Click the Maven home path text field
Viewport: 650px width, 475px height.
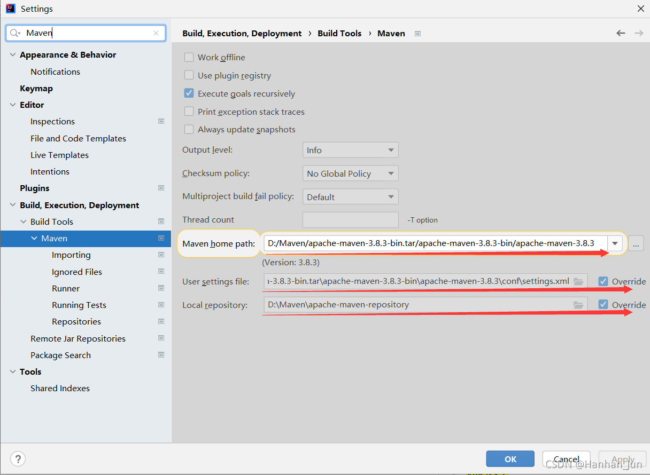tap(436, 243)
